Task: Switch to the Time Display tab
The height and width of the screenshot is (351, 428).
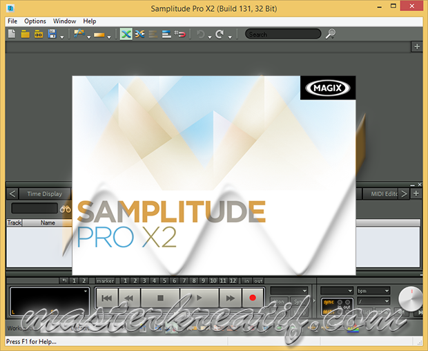Action: point(45,194)
